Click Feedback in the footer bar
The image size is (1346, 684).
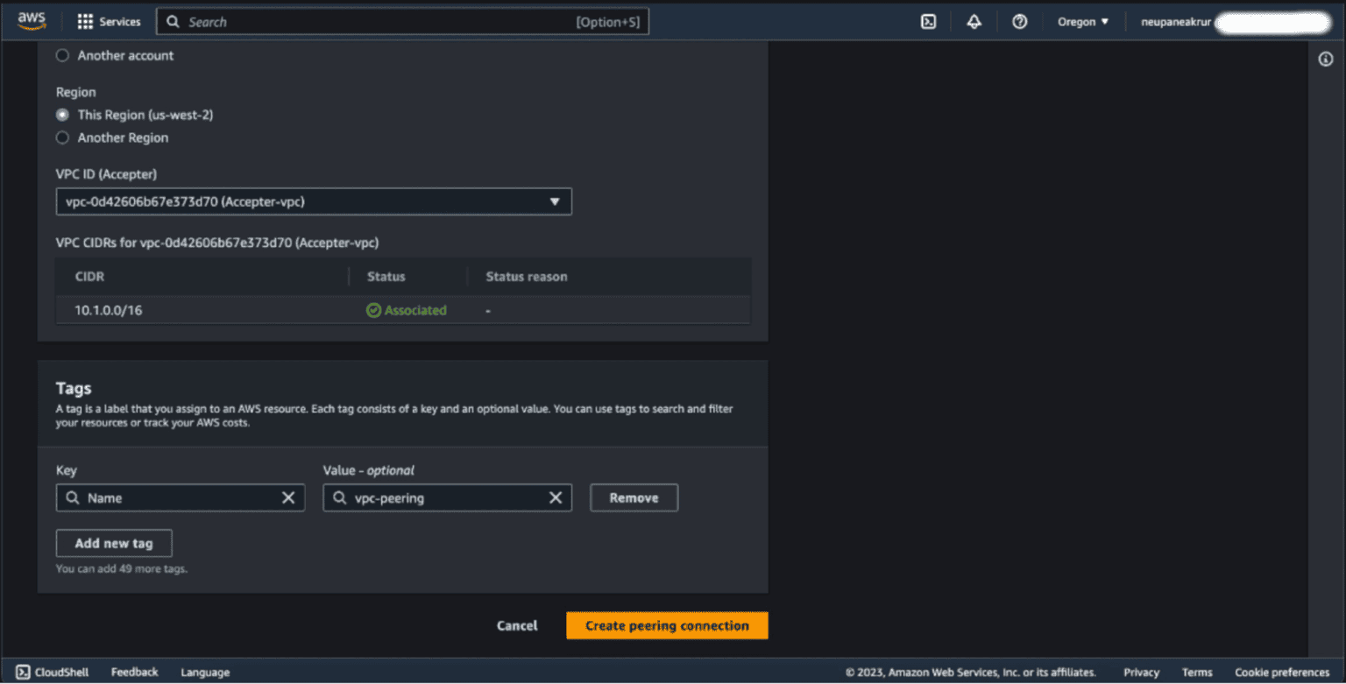point(133,672)
